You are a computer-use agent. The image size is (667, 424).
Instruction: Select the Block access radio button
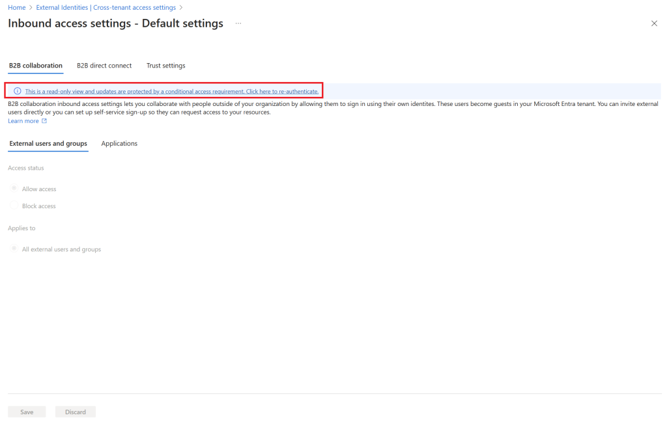(14, 205)
